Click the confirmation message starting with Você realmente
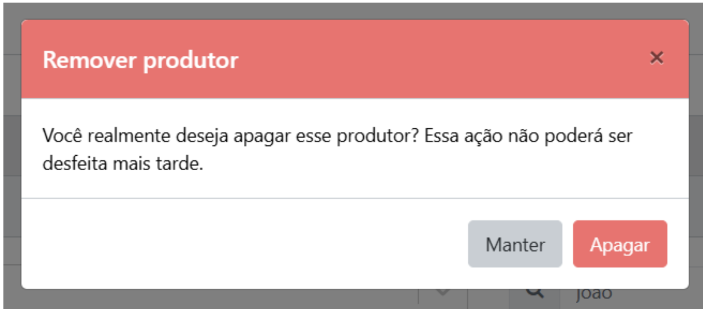Viewport: 707px width, 314px height. [x=337, y=149]
